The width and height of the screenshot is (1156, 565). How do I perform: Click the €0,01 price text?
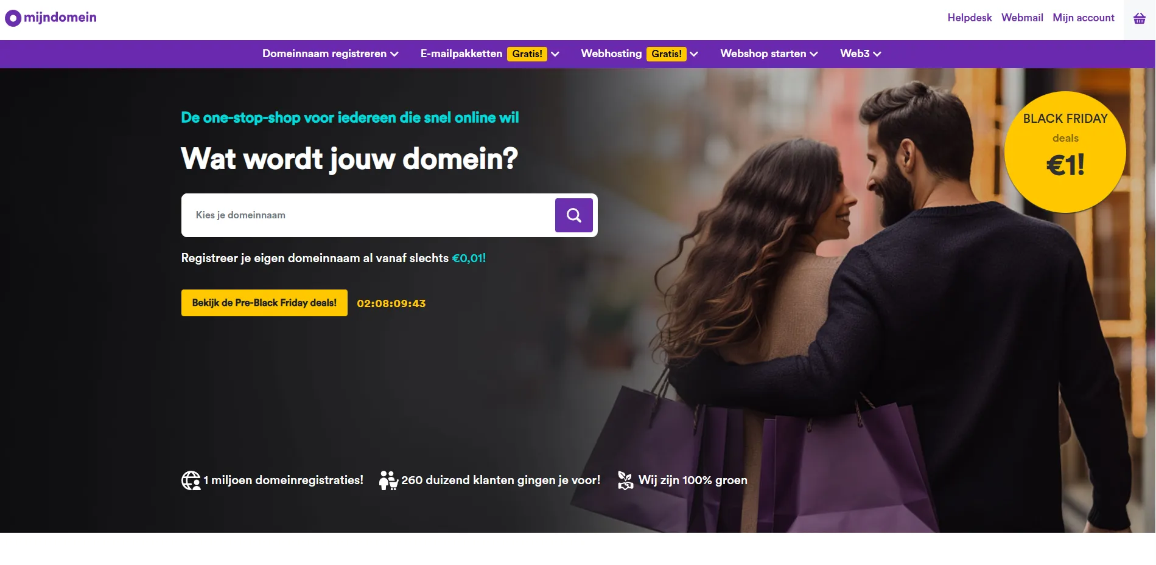click(469, 258)
